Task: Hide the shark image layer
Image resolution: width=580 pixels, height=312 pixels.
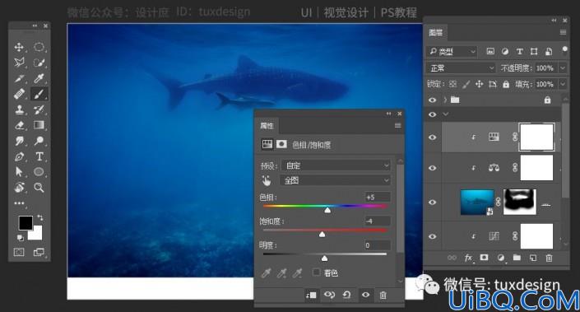Action: [432, 203]
